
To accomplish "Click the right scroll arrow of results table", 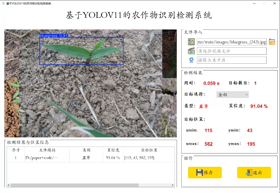I will tap(173, 185).
